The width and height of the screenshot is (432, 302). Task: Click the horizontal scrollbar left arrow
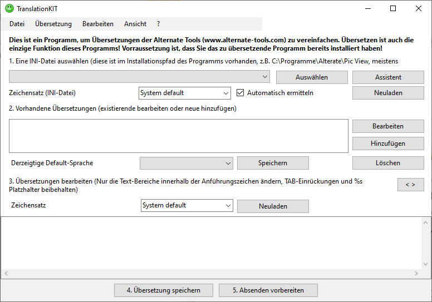tap(6, 274)
